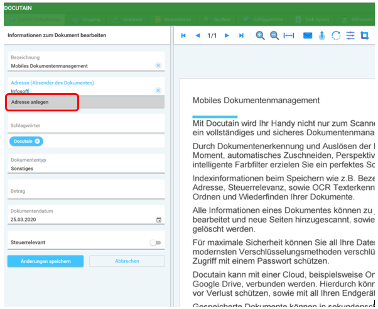Open Letzte Dokumente tab
This screenshot has height=309, width=378.
35,20
